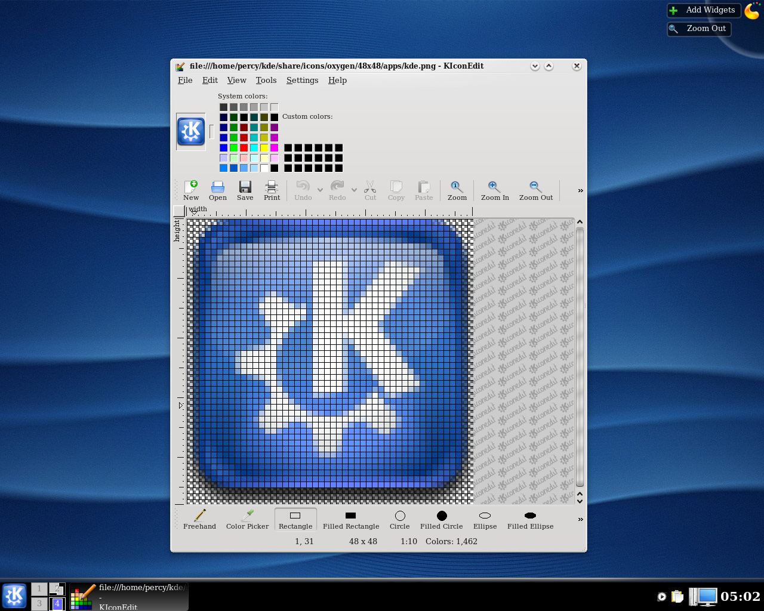
Task: Expand the Redo history dropdown arrow
Action: 354,190
